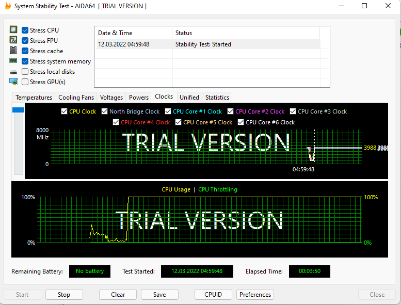Click the monitor icon beside Stress GPU(s)

click(x=13, y=82)
